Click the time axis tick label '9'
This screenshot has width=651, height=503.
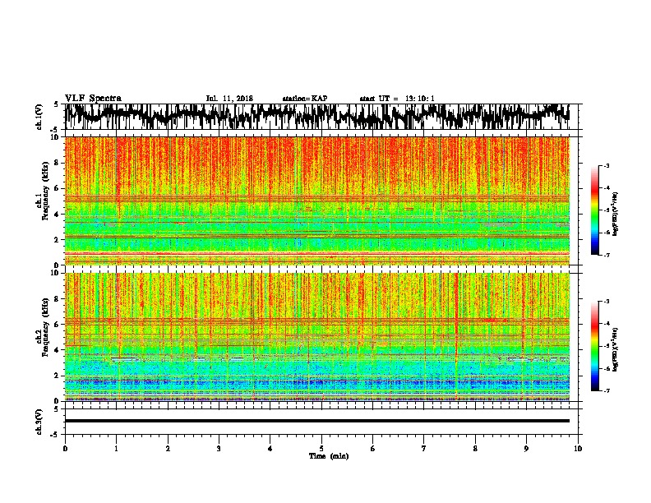[x=526, y=449]
